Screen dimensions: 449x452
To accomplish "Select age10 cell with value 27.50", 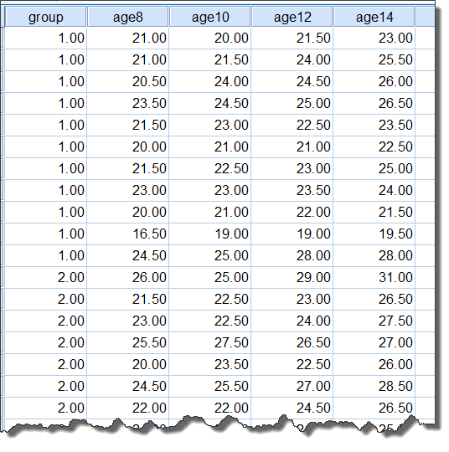I will [210, 342].
